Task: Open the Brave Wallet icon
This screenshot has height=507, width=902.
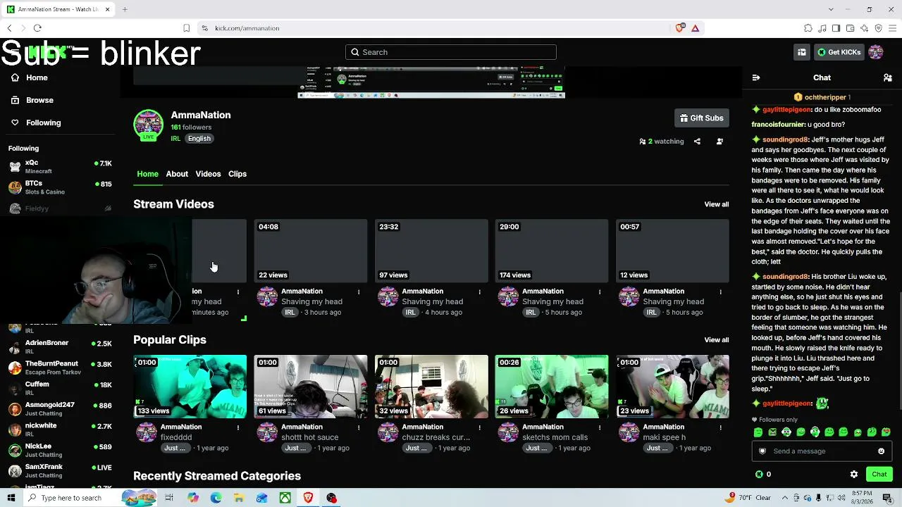Action: (851, 28)
